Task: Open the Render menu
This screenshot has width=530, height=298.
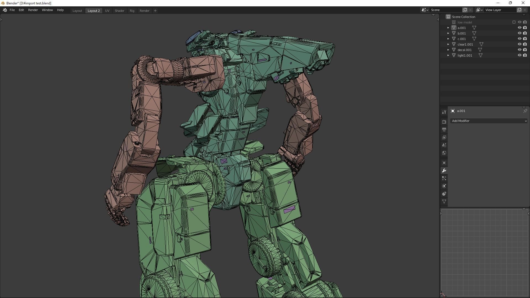Action: pyautogui.click(x=33, y=10)
